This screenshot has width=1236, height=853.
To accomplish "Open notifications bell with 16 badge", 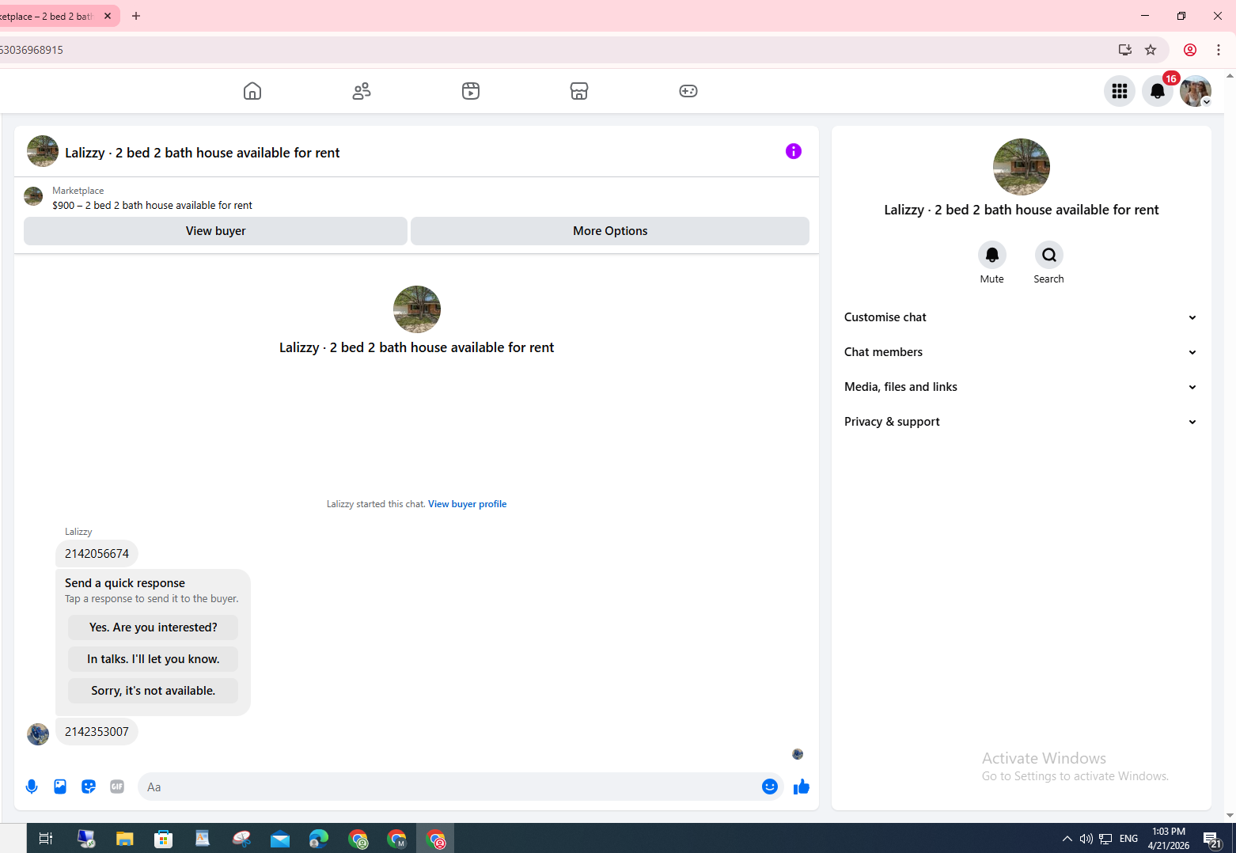I will coord(1158,91).
